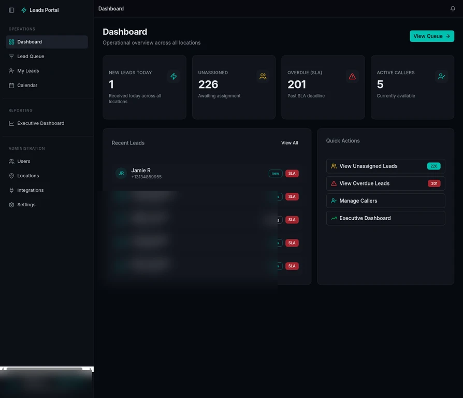Click the My Leads icon in sidebar
Screen dimensions: 463x398
coord(11,70)
